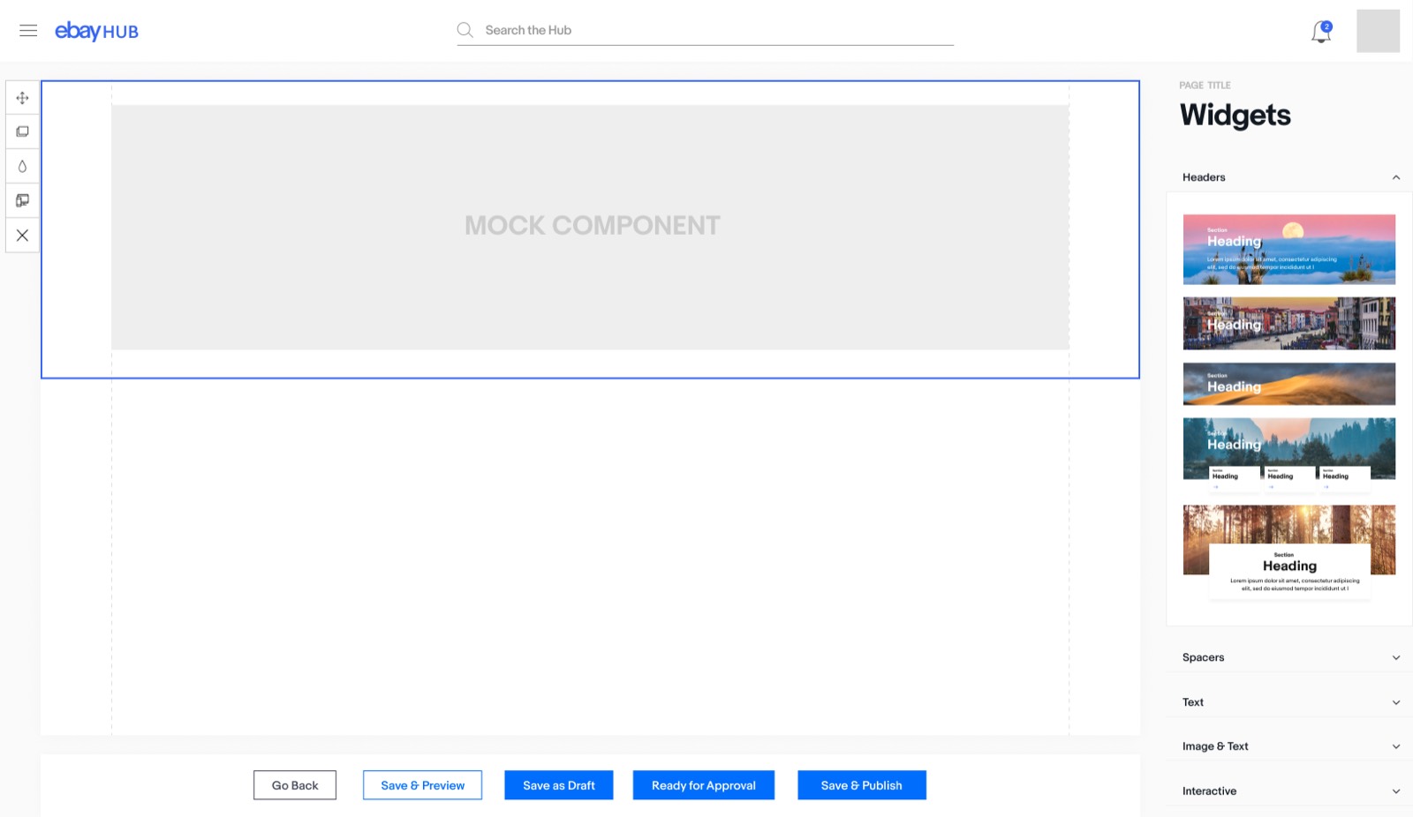Choose the pink sunset header widget
1413x817 pixels.
(x=1289, y=250)
